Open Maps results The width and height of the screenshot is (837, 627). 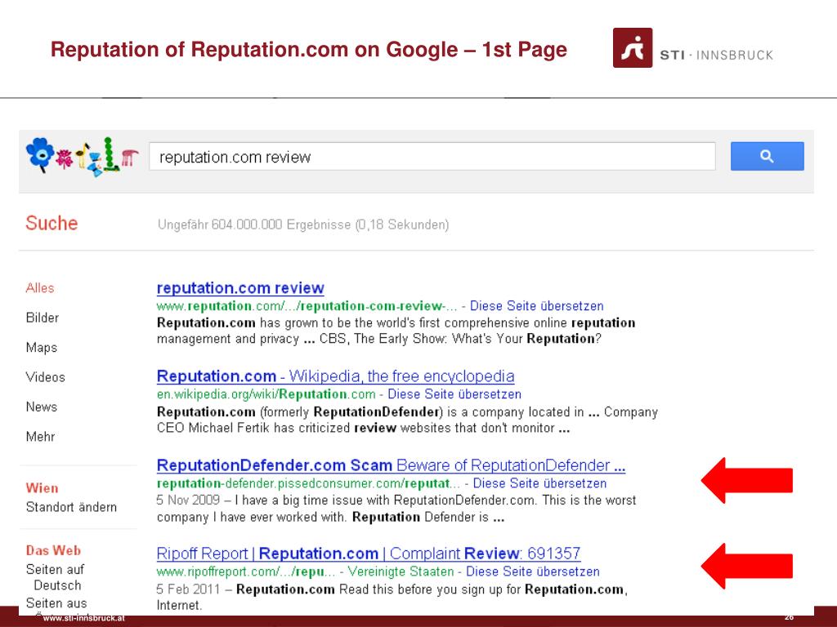[x=42, y=348]
